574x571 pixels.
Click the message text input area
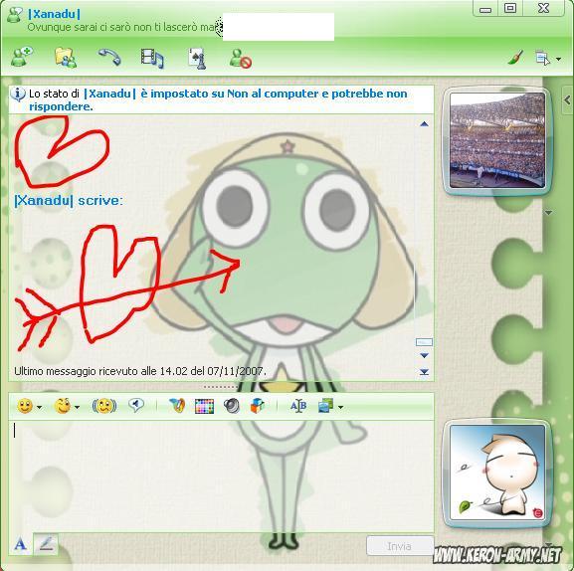(x=221, y=476)
